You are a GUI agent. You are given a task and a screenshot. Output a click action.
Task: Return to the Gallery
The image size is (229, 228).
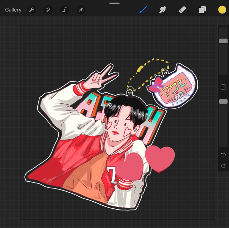(x=13, y=10)
